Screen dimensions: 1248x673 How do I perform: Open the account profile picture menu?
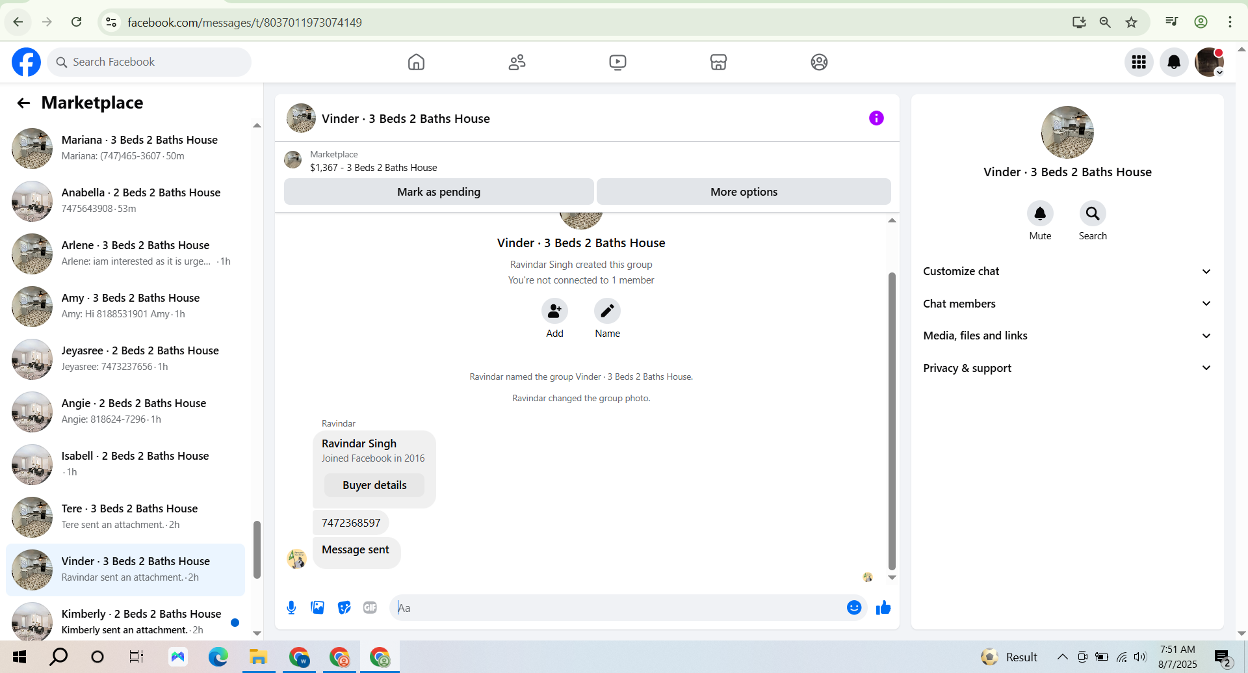click(x=1209, y=62)
